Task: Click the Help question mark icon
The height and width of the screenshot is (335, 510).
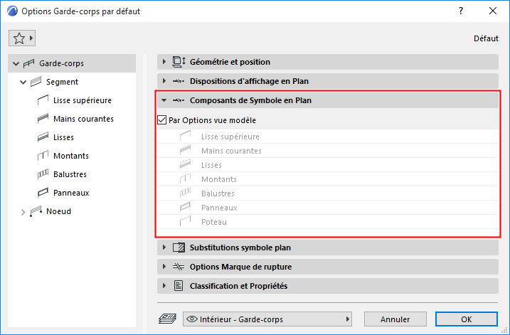Action: 461,11
